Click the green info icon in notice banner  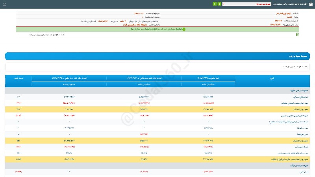click(x=184, y=29)
